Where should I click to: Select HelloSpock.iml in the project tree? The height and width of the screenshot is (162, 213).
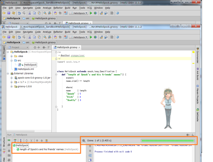click(x=26, y=69)
